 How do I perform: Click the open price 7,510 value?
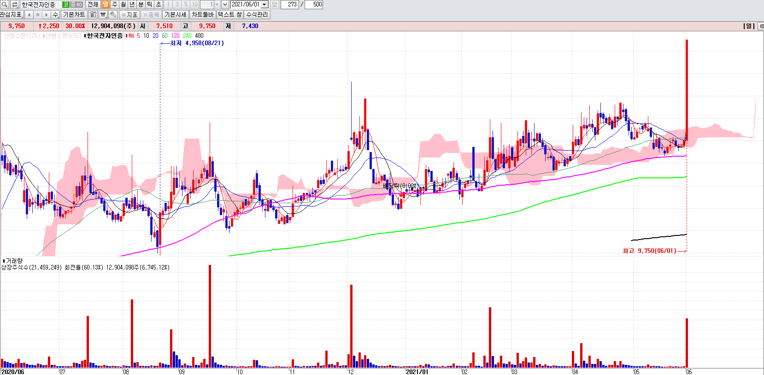(x=165, y=26)
